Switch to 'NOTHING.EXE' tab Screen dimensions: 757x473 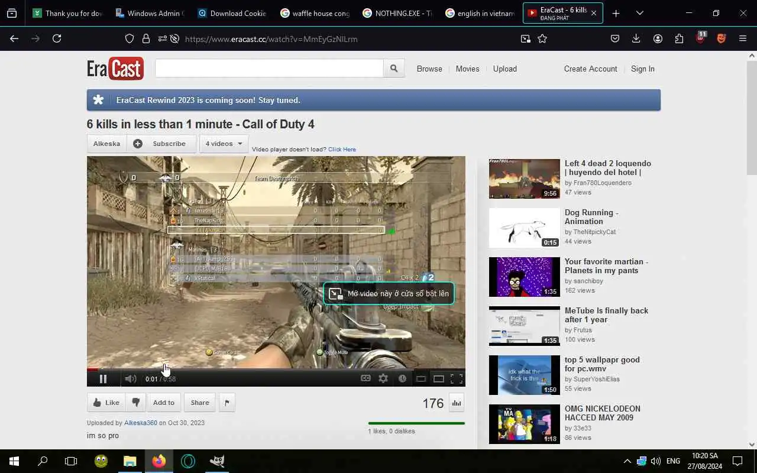pos(398,13)
